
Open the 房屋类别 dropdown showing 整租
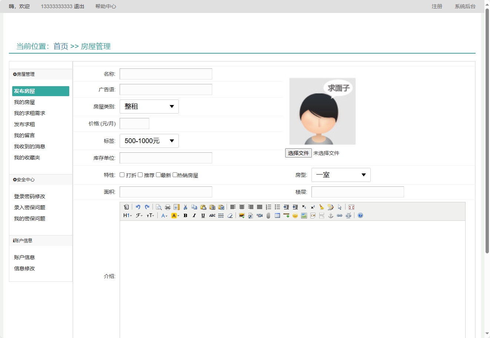coord(149,106)
